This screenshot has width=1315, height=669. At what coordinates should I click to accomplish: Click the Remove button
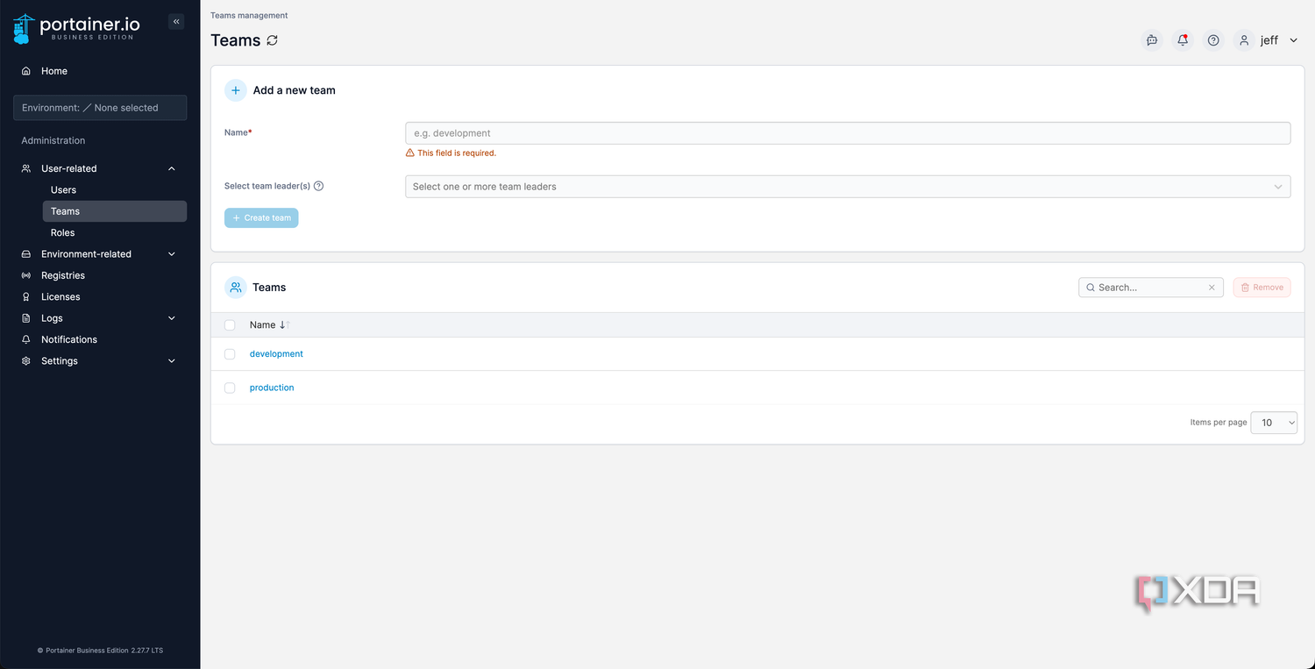tap(1262, 288)
